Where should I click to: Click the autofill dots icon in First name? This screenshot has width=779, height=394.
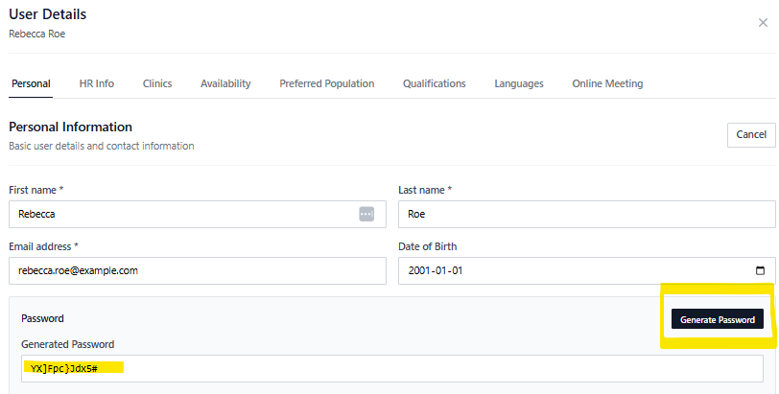click(366, 215)
